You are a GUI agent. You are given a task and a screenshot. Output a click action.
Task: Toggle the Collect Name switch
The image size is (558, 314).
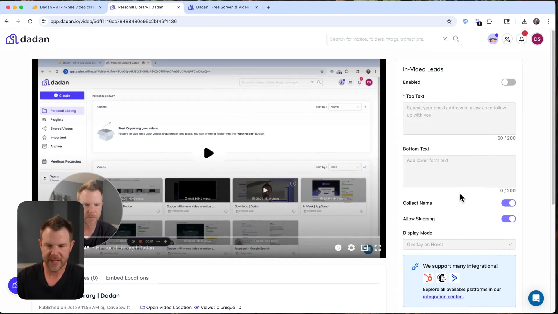point(508,203)
